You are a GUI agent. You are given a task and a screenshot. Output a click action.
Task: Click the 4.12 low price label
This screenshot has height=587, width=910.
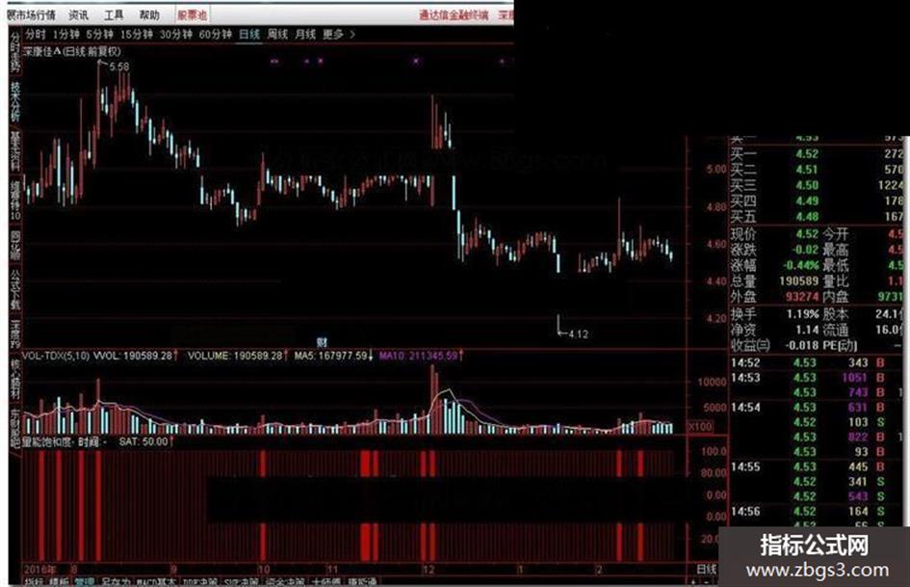pyautogui.click(x=578, y=334)
